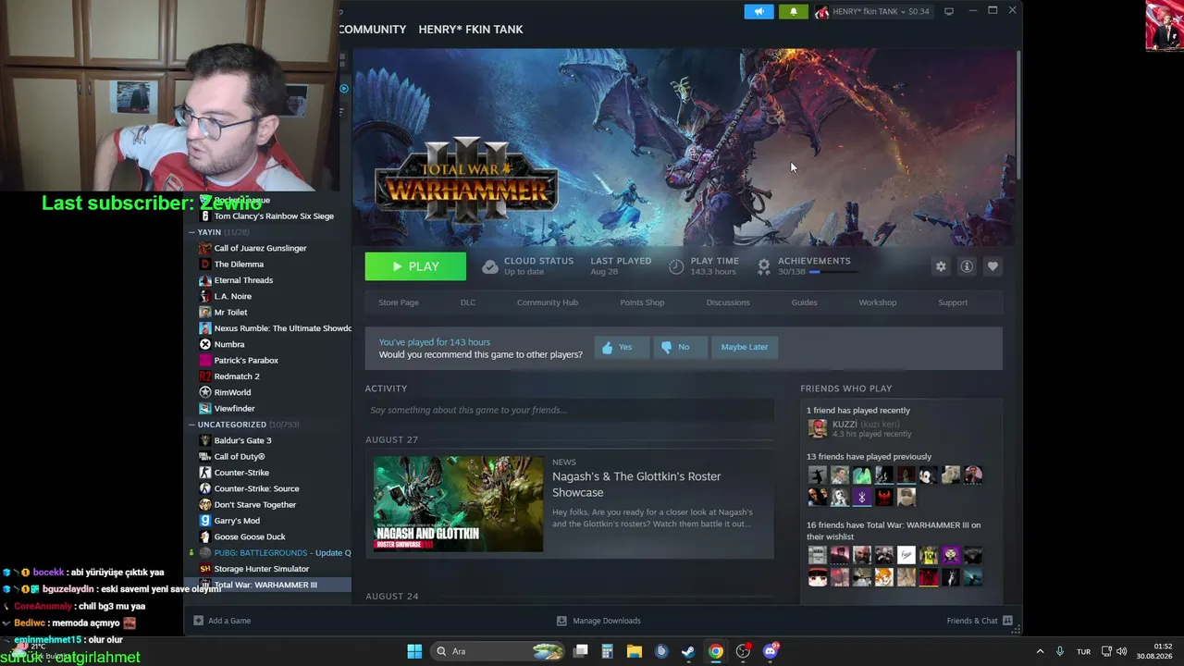
Task: Click the volume icon in system tray
Action: (1121, 651)
